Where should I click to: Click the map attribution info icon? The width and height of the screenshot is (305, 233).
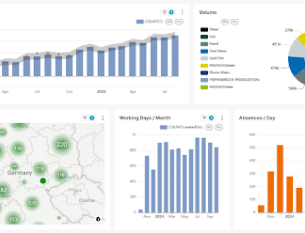point(98,219)
